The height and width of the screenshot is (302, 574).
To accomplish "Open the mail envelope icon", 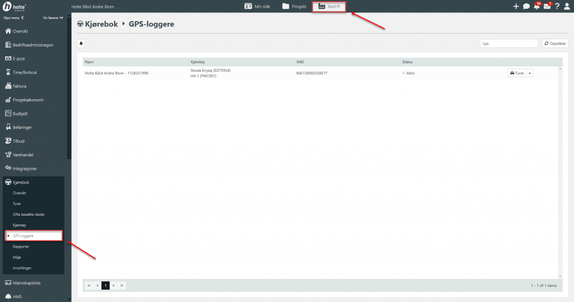I will click(x=547, y=6).
